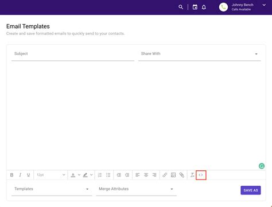Increase the indent

(127, 175)
